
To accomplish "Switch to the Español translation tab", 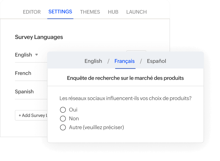I will click(x=156, y=61).
